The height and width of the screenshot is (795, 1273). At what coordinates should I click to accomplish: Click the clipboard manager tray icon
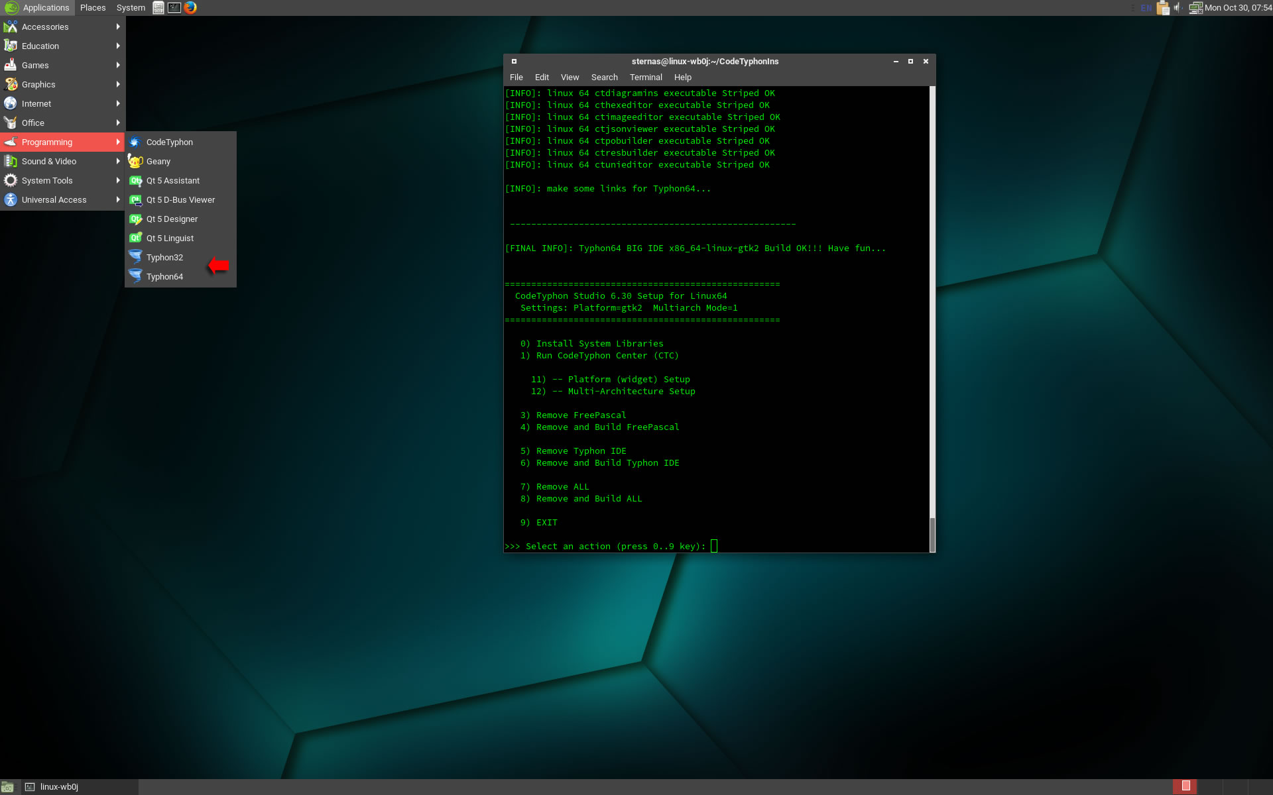(1163, 7)
